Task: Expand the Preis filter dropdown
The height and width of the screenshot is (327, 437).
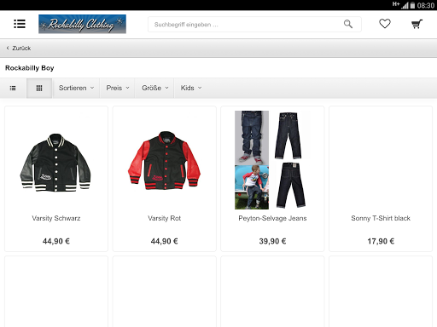Action: (x=118, y=88)
